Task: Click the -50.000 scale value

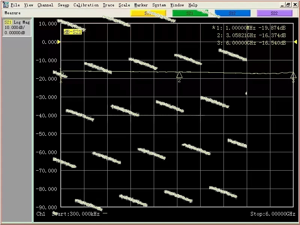Action: coord(46,134)
